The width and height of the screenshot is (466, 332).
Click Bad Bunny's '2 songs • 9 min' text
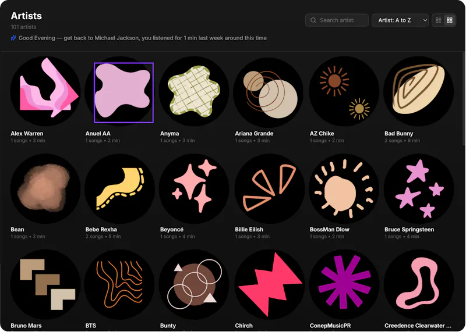[402, 141]
